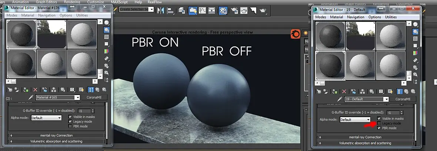Open MAXScript menu in main menu bar
Viewport: 437px width, 151px height.
click(x=119, y=2)
